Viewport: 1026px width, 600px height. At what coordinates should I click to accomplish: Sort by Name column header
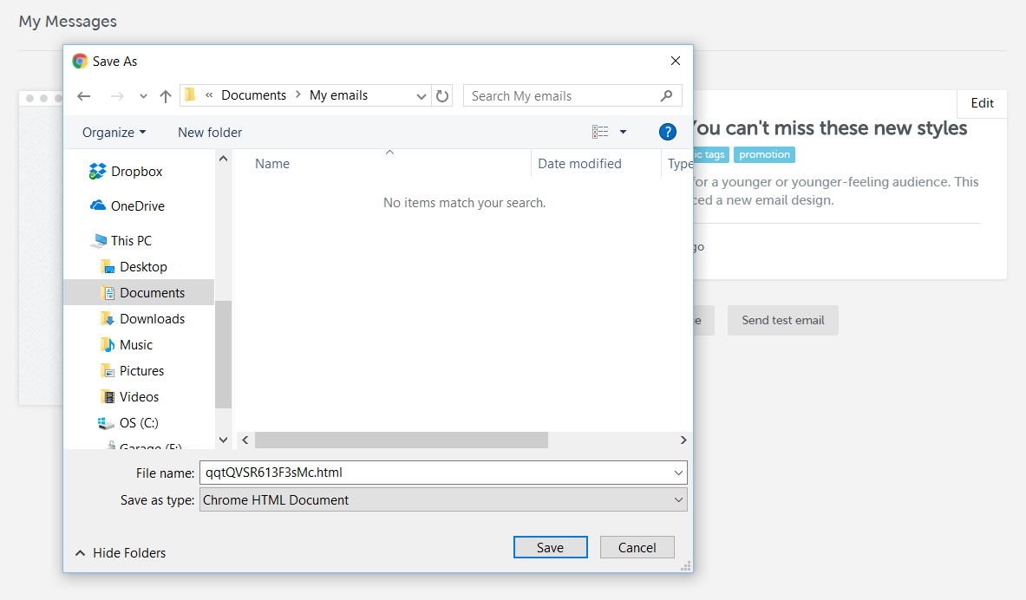272,164
